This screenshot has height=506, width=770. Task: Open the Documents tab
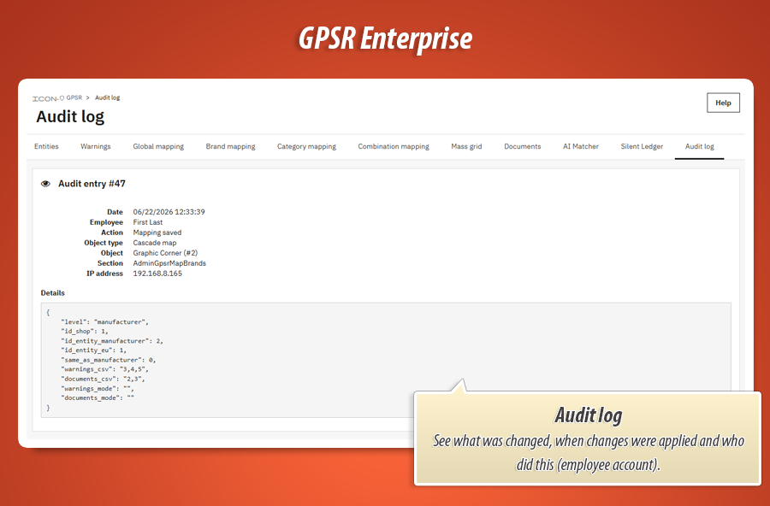tap(522, 146)
